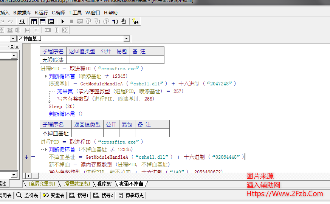Image resolution: width=330 pixels, height=204 pixels.
Task: Toggle the combined panels layout button
Action: (51, 22)
